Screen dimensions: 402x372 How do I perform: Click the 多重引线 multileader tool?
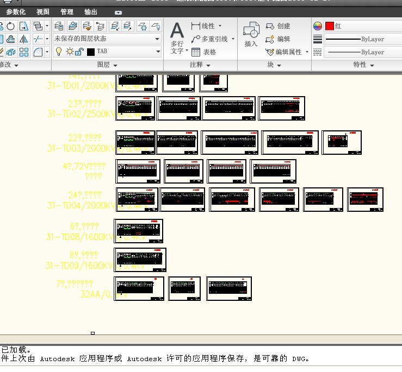[210, 39]
